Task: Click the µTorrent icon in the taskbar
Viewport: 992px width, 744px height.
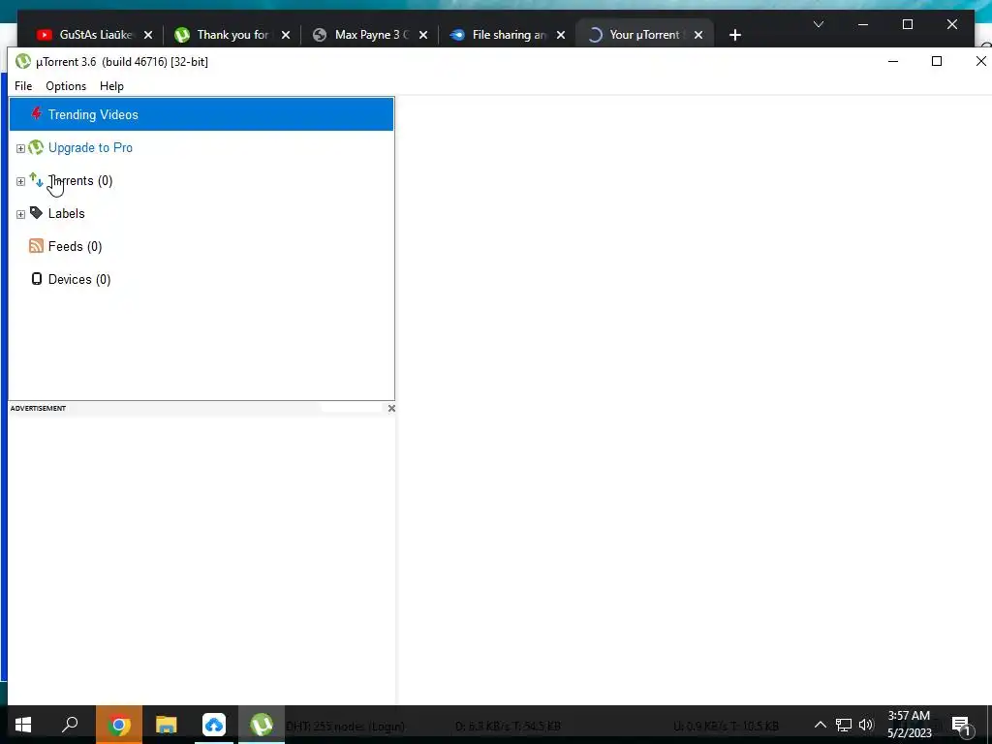Action: point(262,725)
